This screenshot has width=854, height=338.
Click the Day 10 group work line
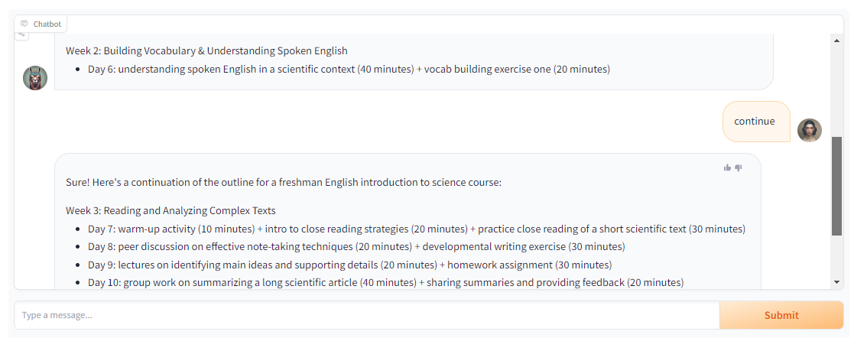(385, 282)
